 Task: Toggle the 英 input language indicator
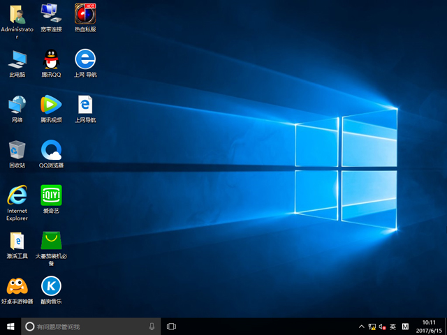point(393,327)
